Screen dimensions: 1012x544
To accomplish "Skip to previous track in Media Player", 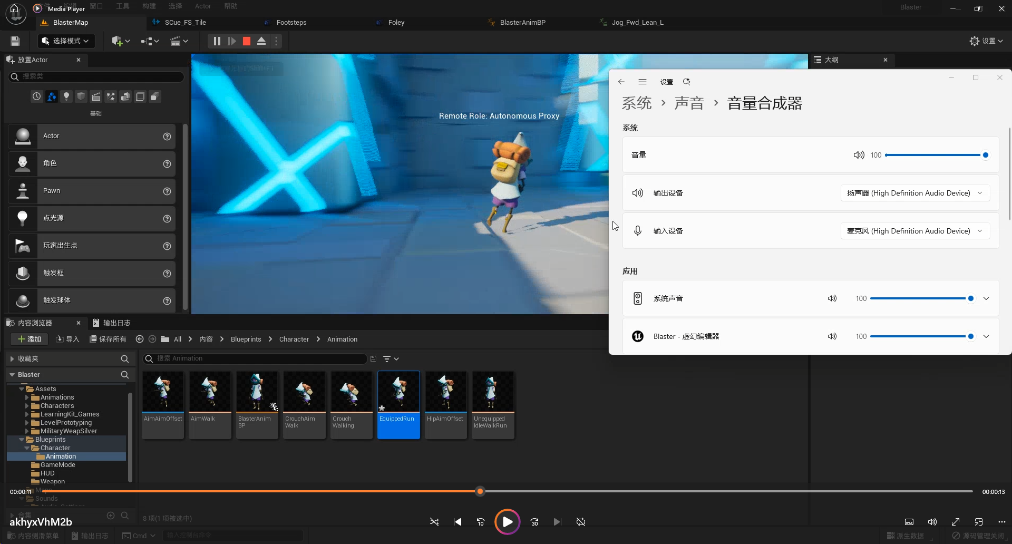I will (x=458, y=522).
